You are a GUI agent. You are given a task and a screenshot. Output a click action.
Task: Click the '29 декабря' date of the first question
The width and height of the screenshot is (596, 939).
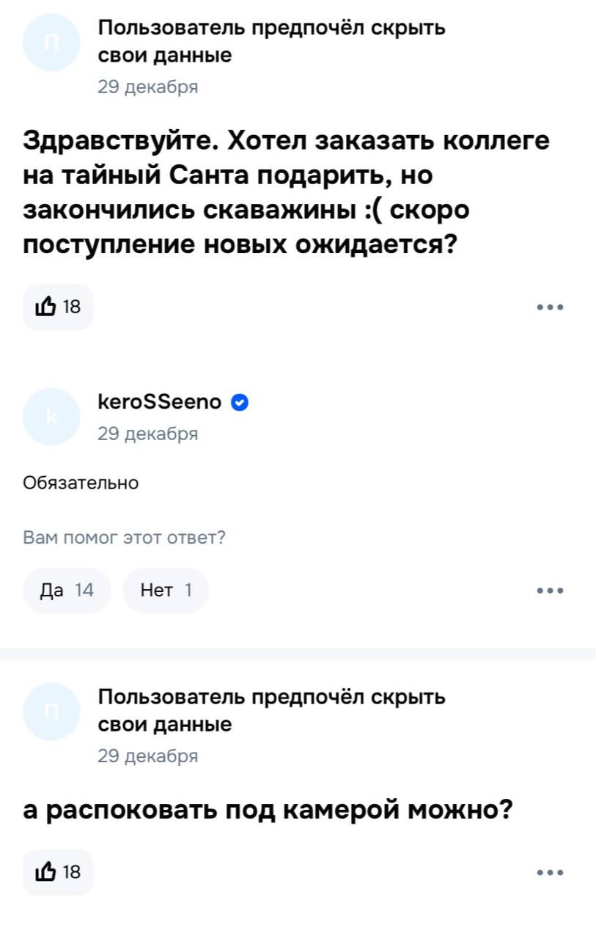click(148, 87)
